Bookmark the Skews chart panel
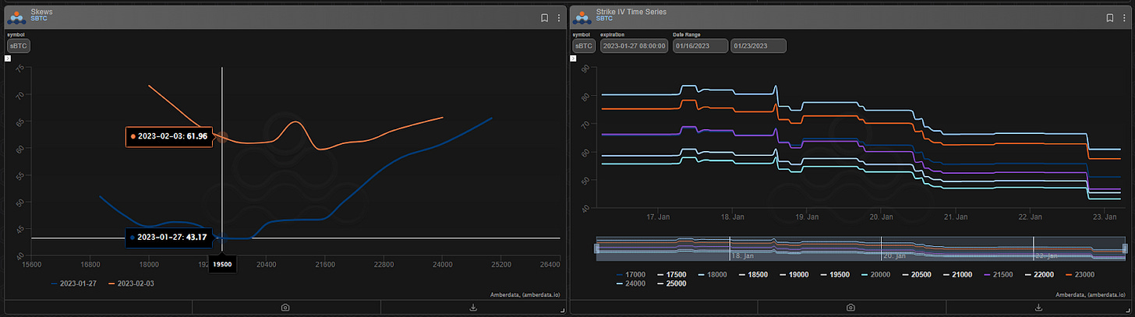Screen dimensions: 1135x317 pos(543,17)
